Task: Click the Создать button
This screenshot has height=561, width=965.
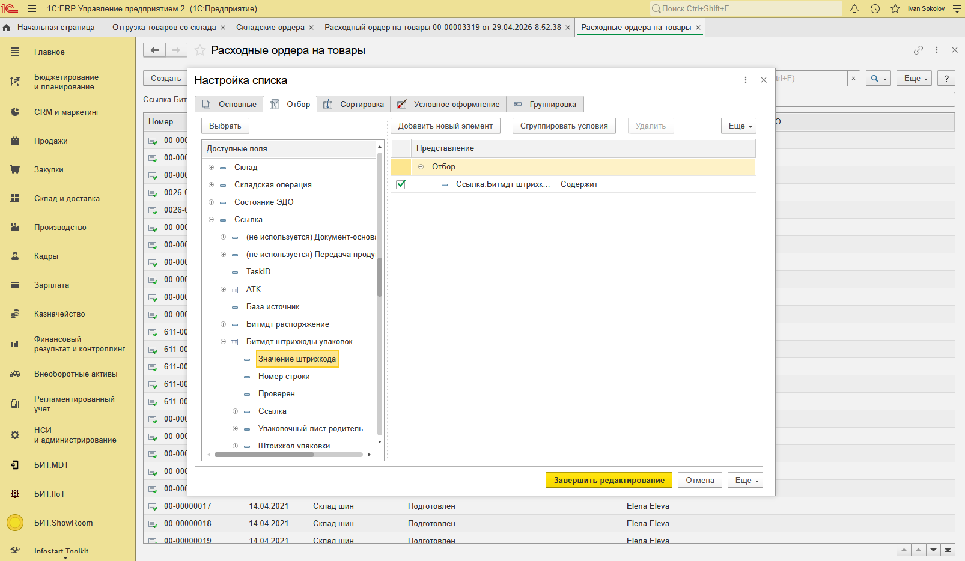Action: pos(166,79)
